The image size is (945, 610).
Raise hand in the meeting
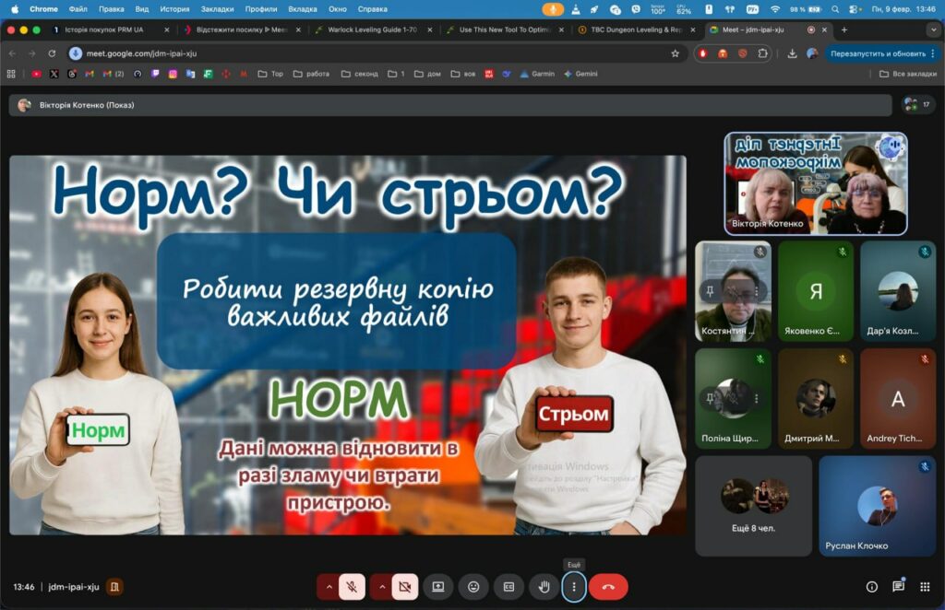pos(544,587)
